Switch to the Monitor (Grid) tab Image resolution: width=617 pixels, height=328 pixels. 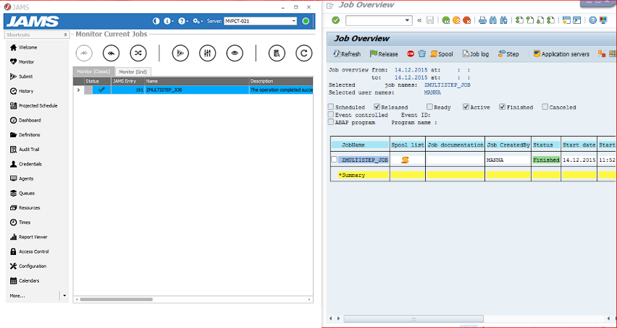click(x=133, y=72)
